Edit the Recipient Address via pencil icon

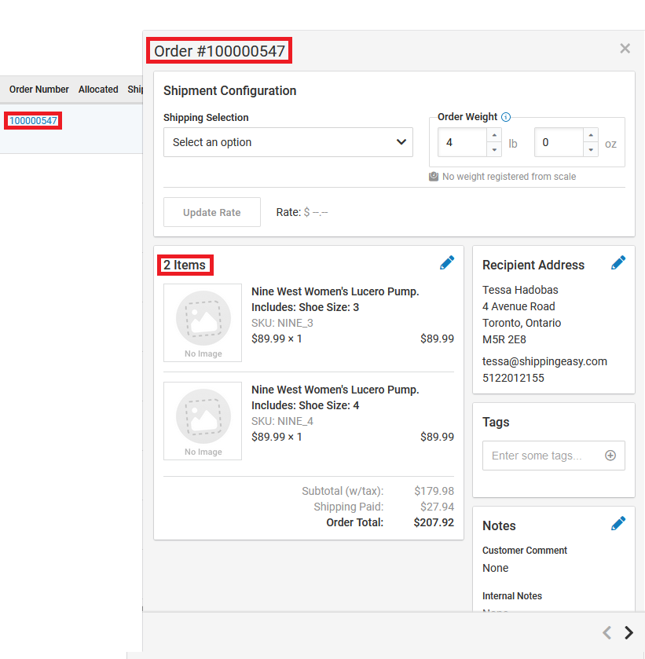tap(618, 262)
